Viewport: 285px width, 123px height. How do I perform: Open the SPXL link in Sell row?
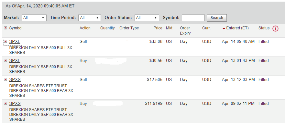15,42
